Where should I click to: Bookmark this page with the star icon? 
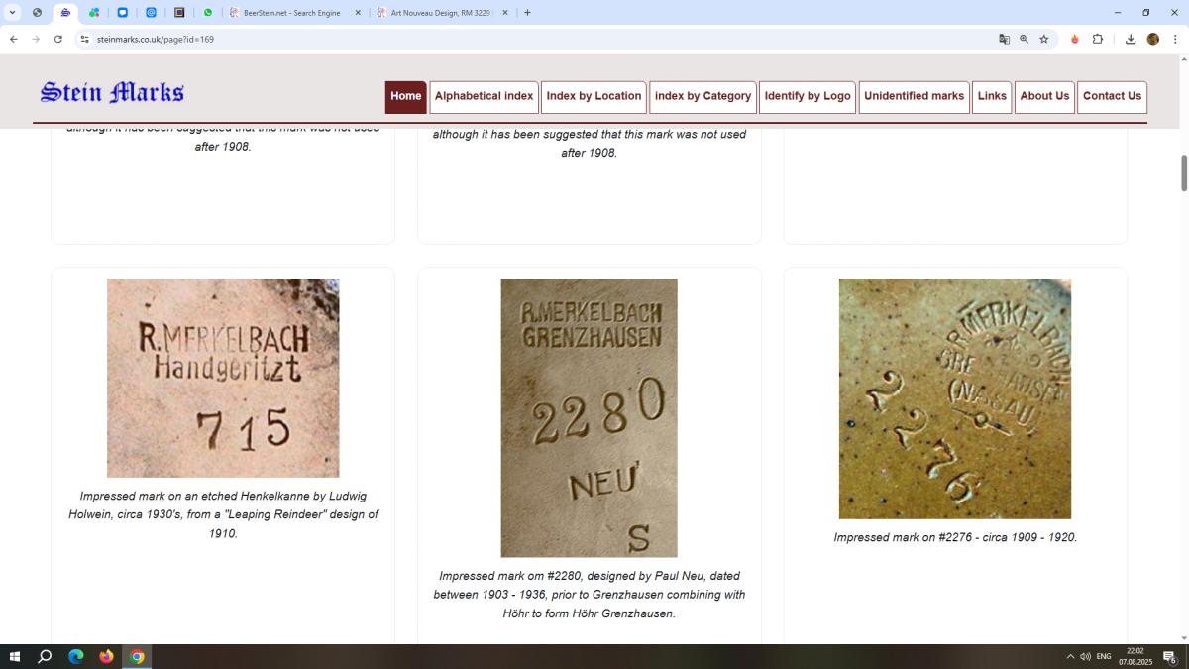pyautogui.click(x=1043, y=39)
